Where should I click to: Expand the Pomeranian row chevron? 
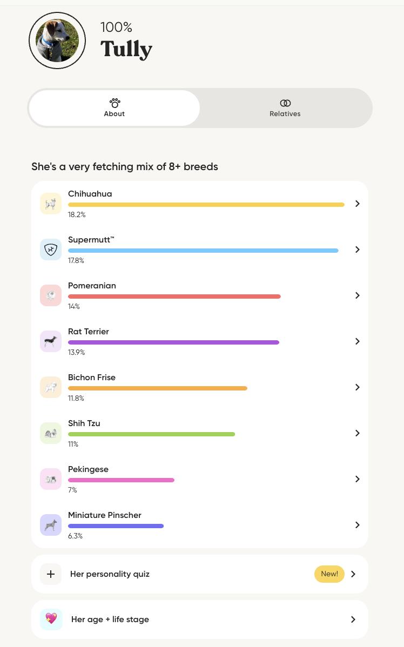coord(357,295)
